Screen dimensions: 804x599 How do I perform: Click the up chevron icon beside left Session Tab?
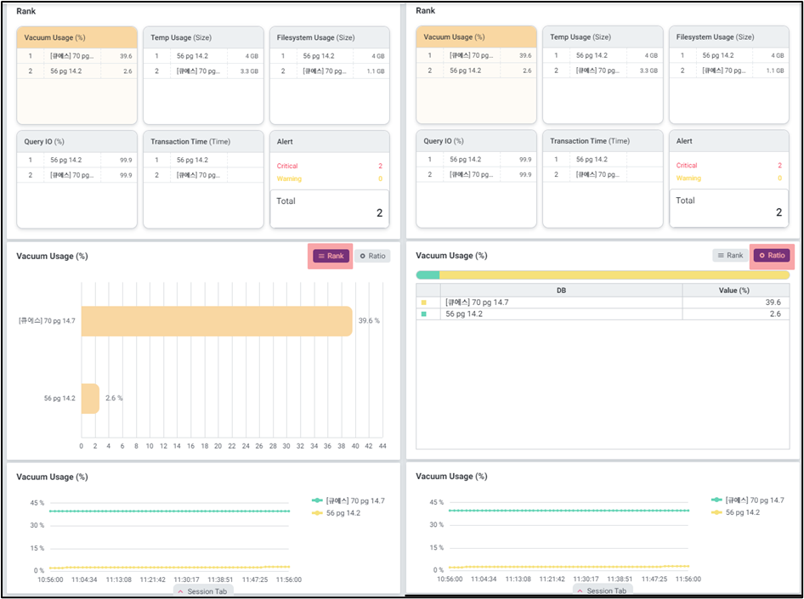pos(179,591)
